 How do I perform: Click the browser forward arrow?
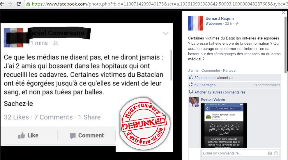[x=10, y=4]
